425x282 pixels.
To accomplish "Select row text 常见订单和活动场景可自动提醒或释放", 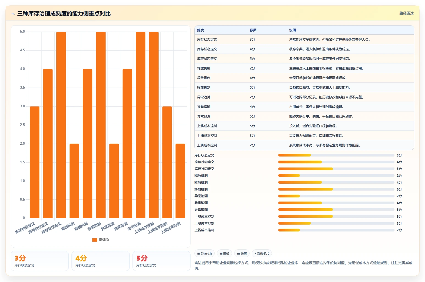I will point(319,78).
